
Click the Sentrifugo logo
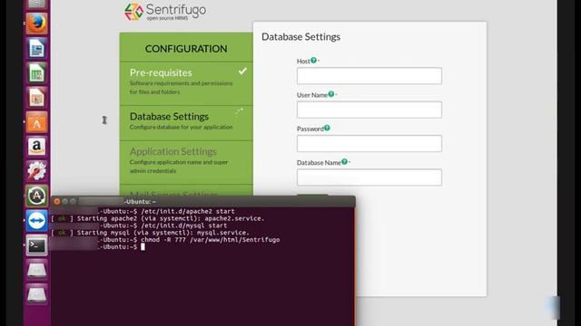click(165, 12)
